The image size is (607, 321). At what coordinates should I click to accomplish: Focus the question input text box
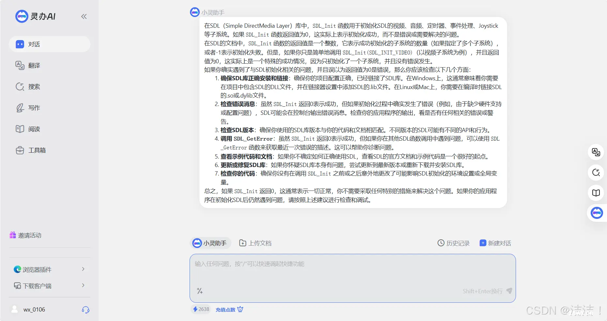click(352, 278)
